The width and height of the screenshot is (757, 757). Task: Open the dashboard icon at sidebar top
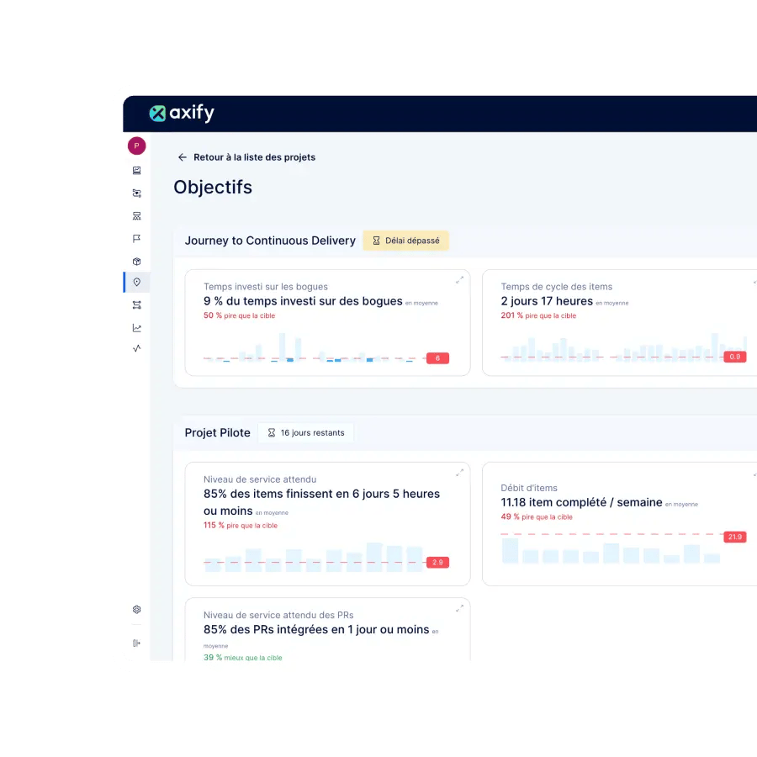[x=136, y=170]
